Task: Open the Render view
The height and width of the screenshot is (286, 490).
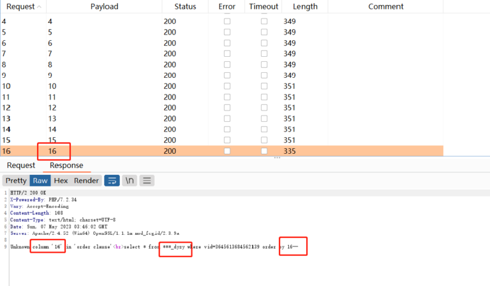Action: [x=86, y=181]
